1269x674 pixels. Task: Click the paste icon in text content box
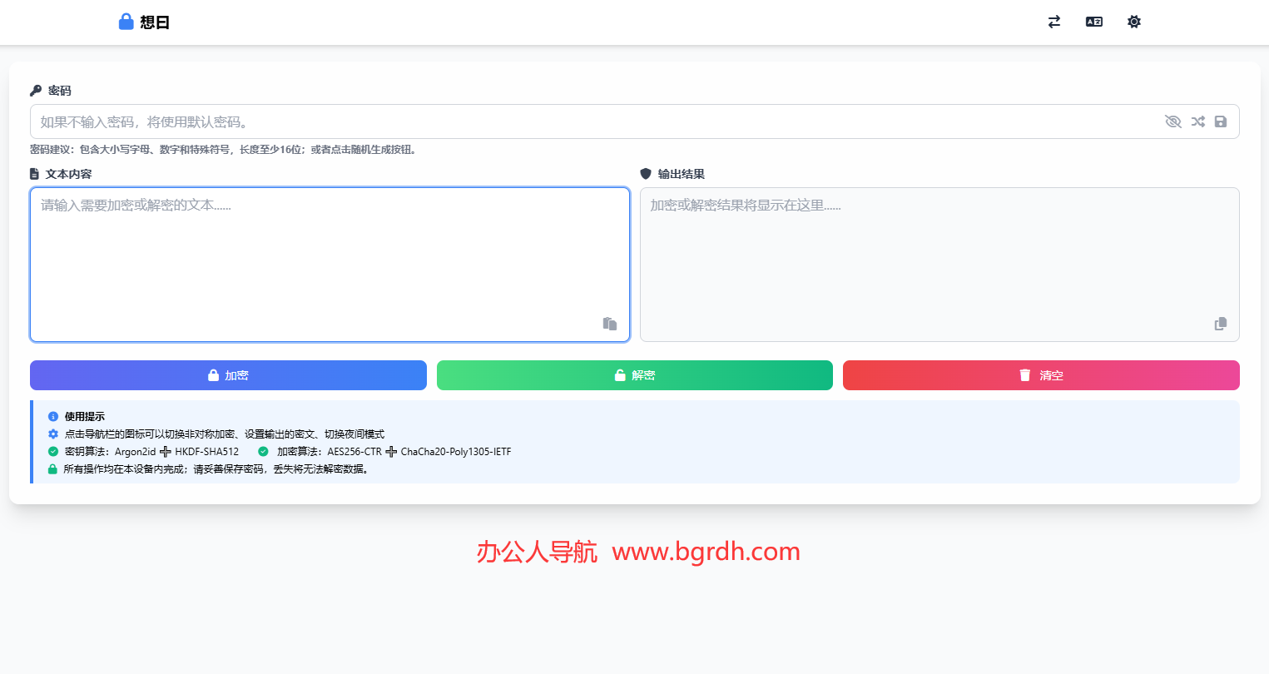click(610, 324)
